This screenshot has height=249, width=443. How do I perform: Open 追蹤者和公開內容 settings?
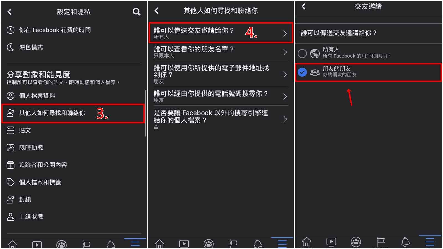pos(74,165)
